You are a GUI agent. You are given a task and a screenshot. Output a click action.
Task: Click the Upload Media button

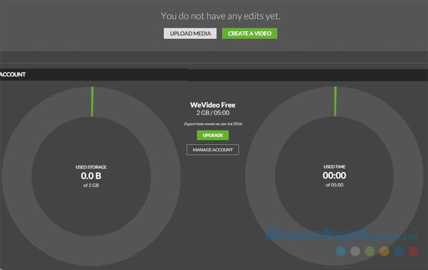pyautogui.click(x=190, y=33)
